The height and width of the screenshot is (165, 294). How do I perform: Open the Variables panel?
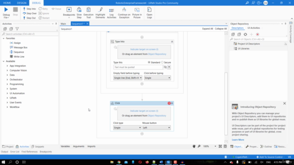65,146
